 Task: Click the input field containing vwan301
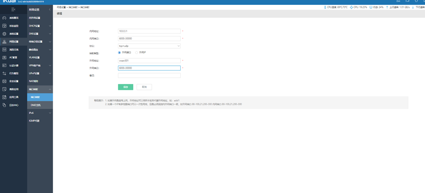[149, 61]
